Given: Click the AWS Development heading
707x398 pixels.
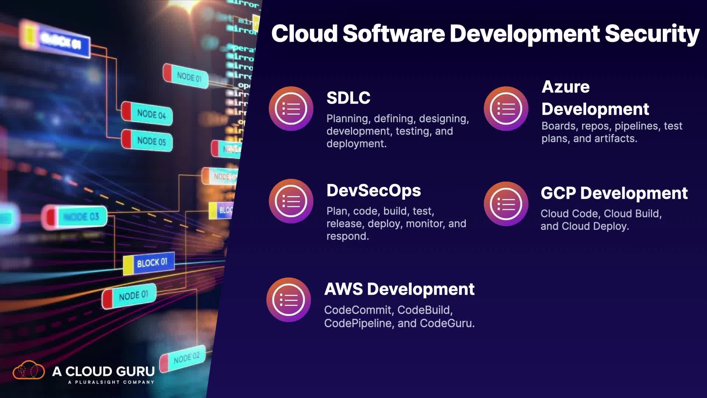Looking at the screenshot, I should click(399, 289).
